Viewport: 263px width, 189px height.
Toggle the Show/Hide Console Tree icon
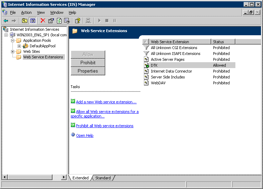33,21
